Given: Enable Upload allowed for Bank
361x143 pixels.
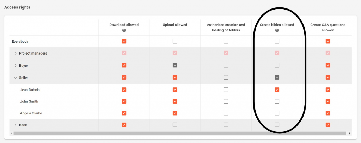Looking at the screenshot, I should (175, 125).
